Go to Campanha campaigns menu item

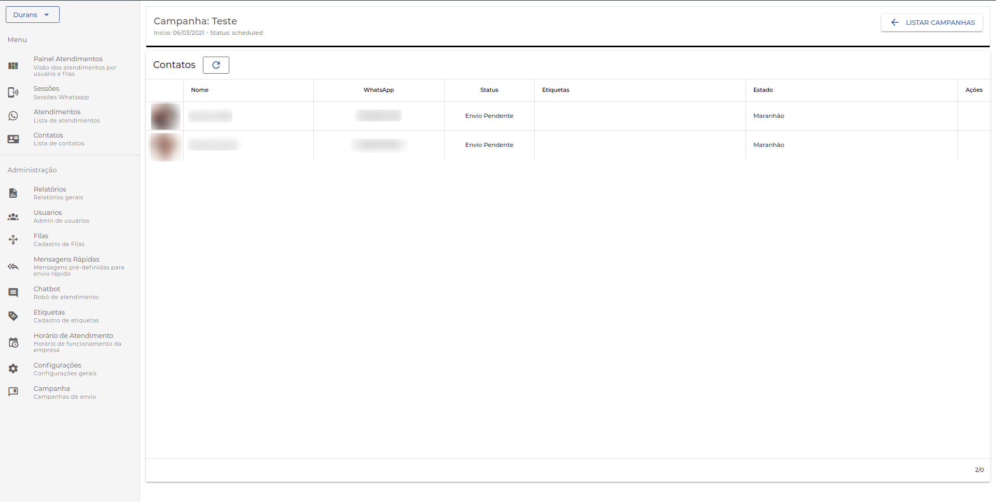click(51, 389)
